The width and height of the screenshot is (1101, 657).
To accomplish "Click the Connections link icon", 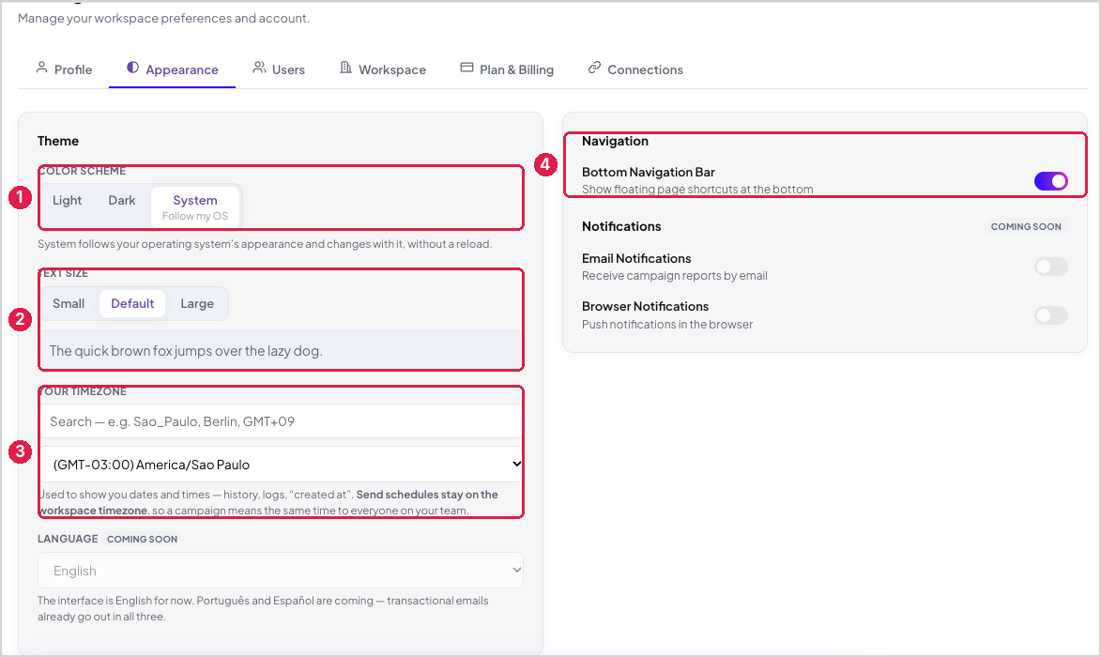I will click(x=595, y=69).
